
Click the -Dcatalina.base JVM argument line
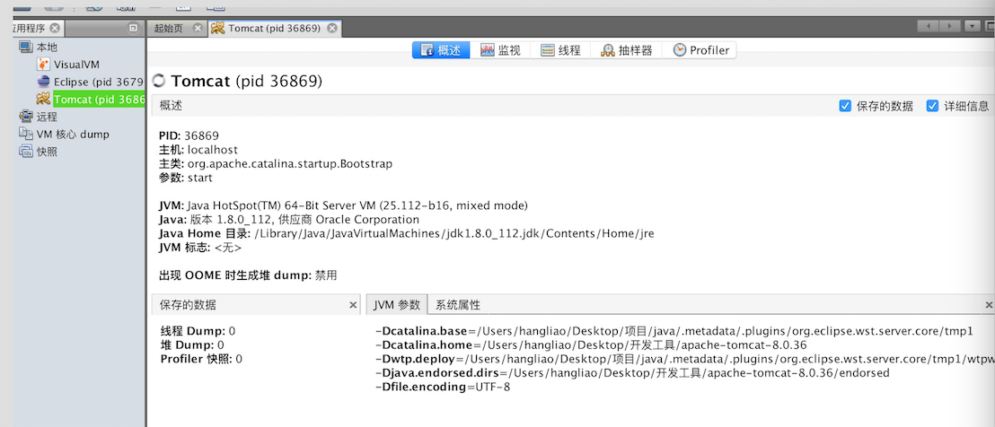[674, 331]
